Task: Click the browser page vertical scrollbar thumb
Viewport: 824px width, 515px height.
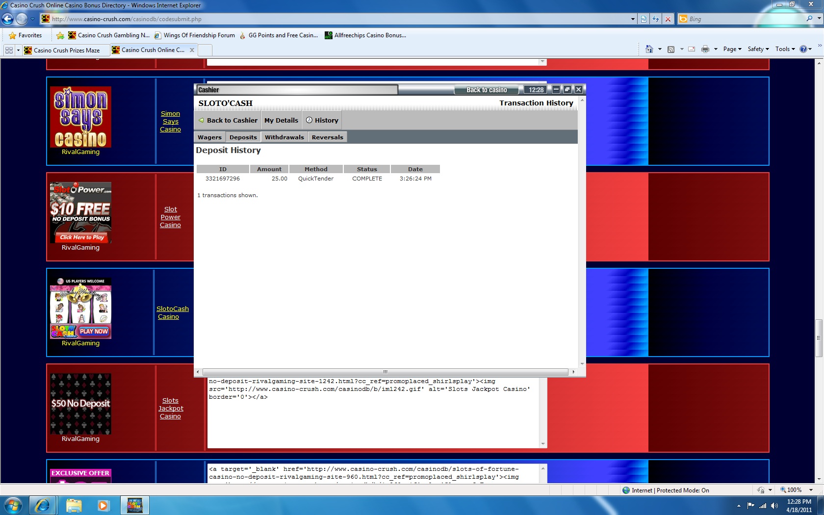Action: pos(819,338)
